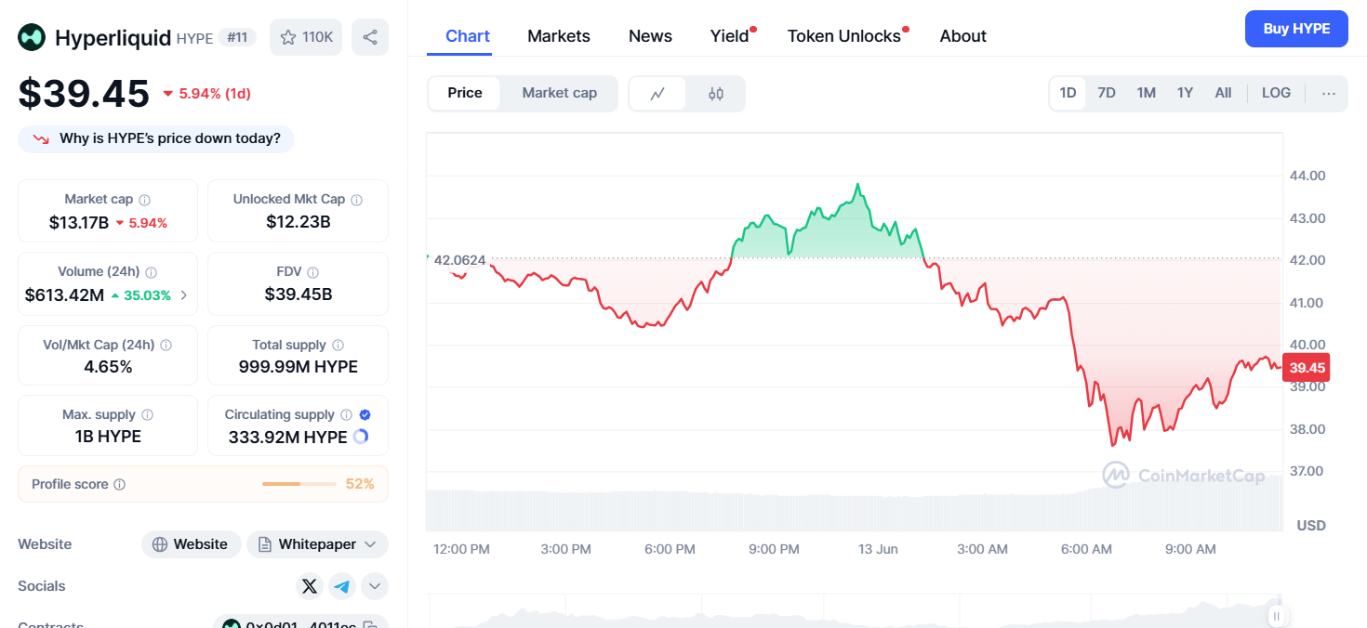Viewport: 1367px width, 628px height.
Task: Switch to the line chart view icon
Action: click(657, 93)
